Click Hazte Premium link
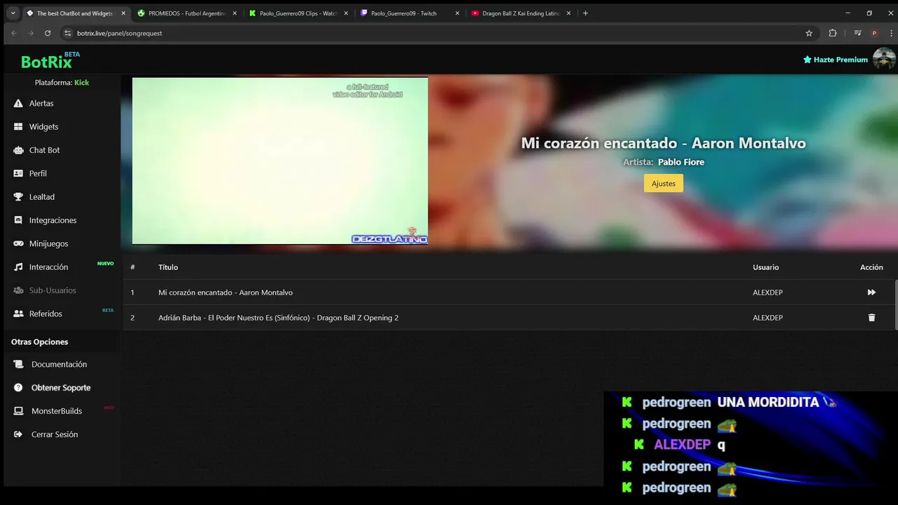Image resolution: width=898 pixels, height=505 pixels. 836,60
